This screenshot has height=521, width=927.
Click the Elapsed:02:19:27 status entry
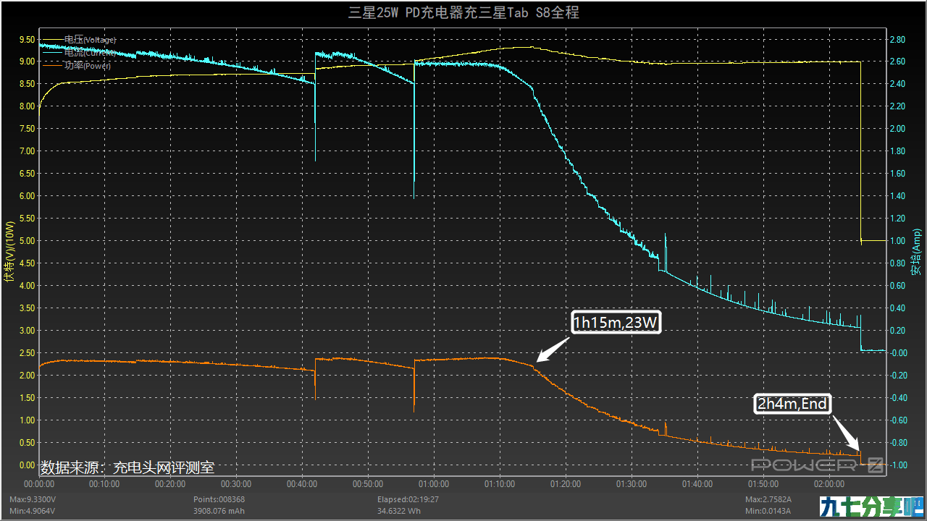pos(408,499)
